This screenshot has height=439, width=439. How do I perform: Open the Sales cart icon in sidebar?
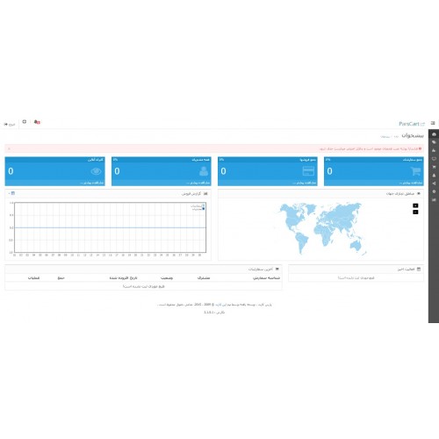pyautogui.click(x=434, y=167)
